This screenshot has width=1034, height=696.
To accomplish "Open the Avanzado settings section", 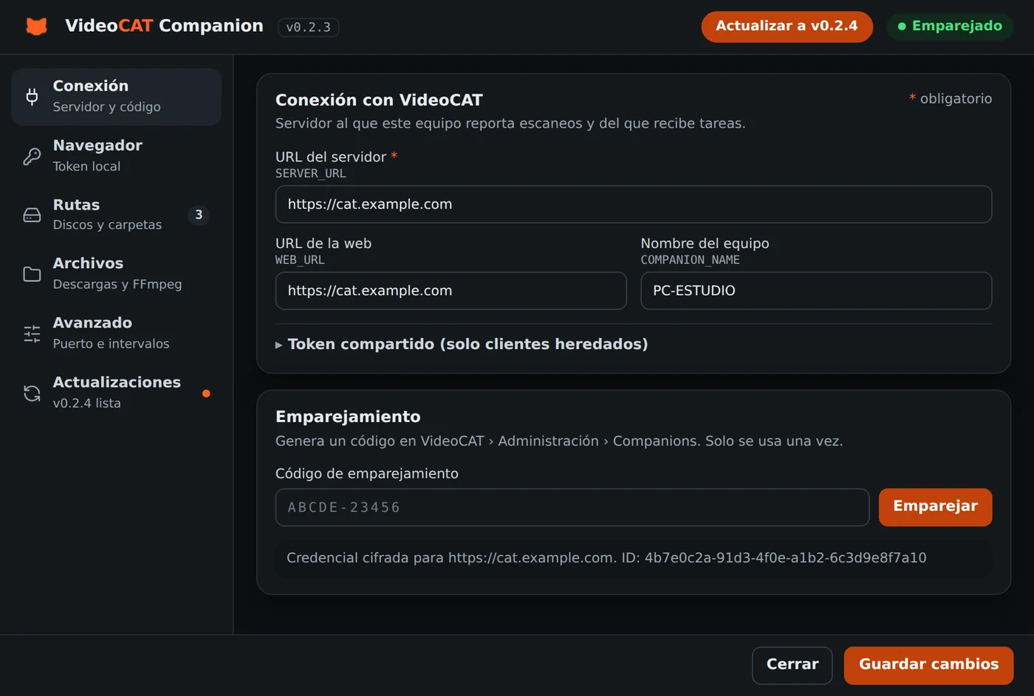I will pyautogui.click(x=116, y=334).
